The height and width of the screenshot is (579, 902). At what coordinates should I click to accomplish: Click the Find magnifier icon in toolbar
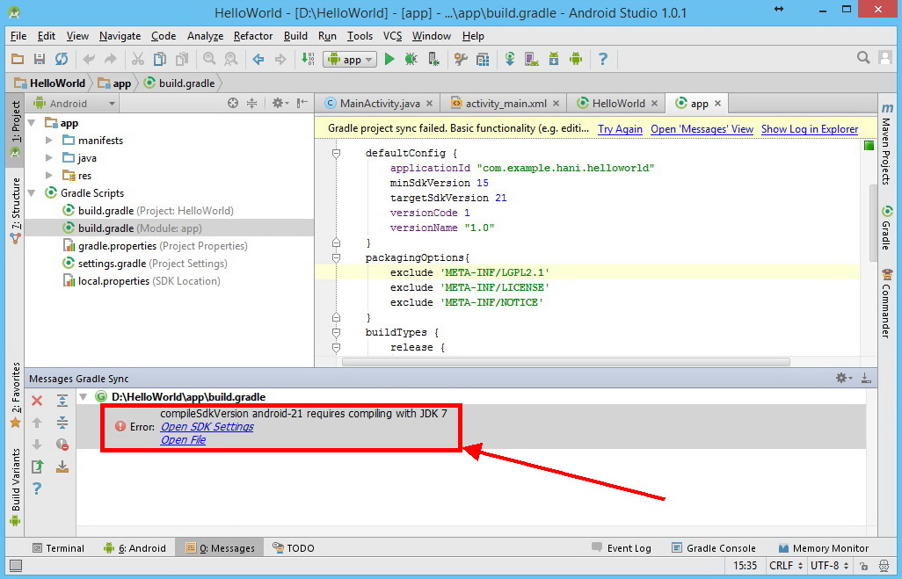(x=209, y=59)
